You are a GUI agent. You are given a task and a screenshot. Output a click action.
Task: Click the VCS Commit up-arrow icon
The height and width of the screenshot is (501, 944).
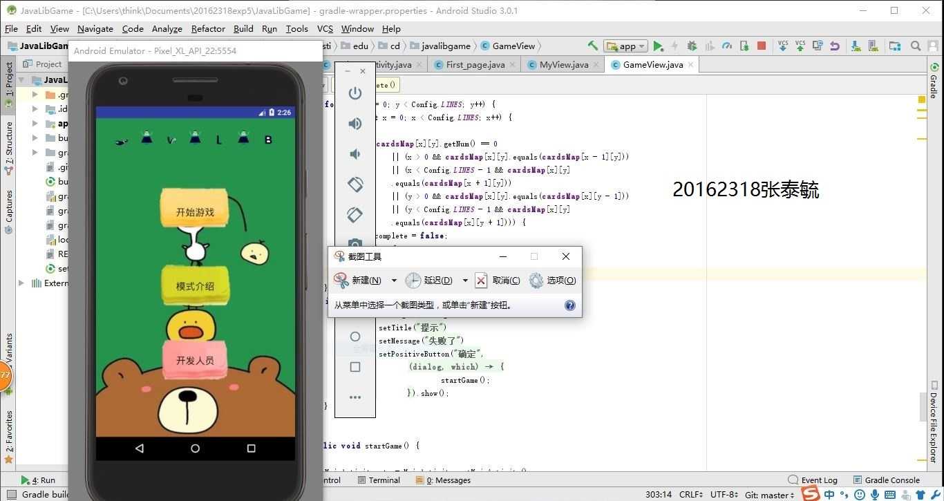800,46
